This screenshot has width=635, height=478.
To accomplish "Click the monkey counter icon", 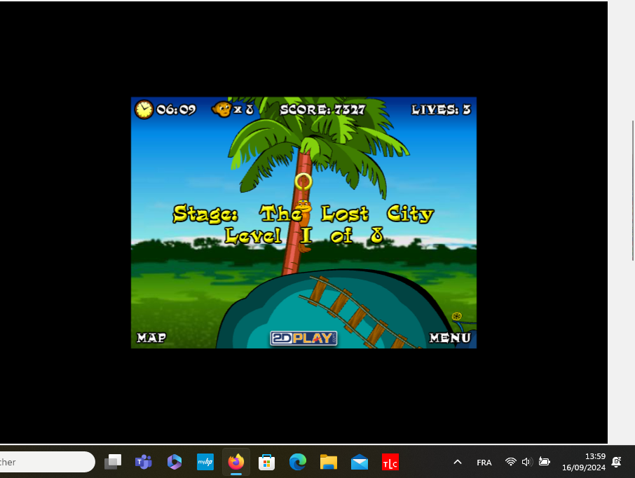I will click(222, 109).
